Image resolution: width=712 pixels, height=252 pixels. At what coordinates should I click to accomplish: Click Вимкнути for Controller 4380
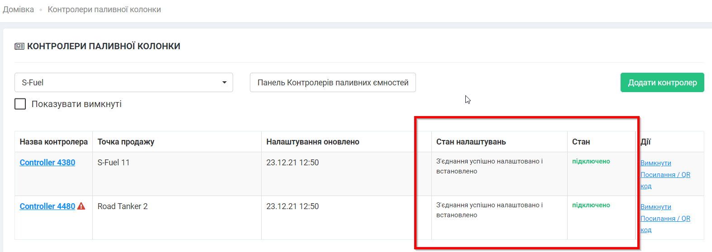coord(655,163)
